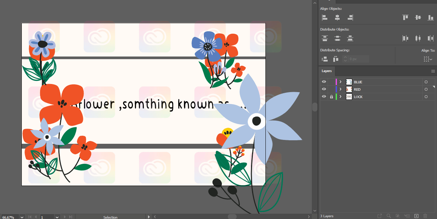
Task: Click the horizontal align right icon
Action: point(350,17)
